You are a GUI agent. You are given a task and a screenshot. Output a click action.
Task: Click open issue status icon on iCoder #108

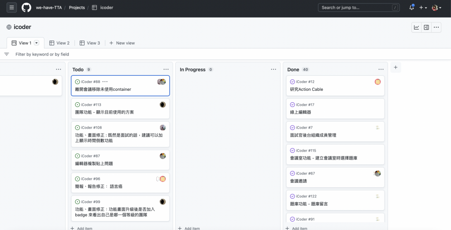78,127
